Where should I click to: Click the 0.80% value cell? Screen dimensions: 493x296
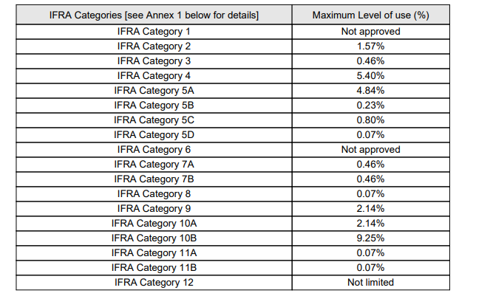pos(370,120)
